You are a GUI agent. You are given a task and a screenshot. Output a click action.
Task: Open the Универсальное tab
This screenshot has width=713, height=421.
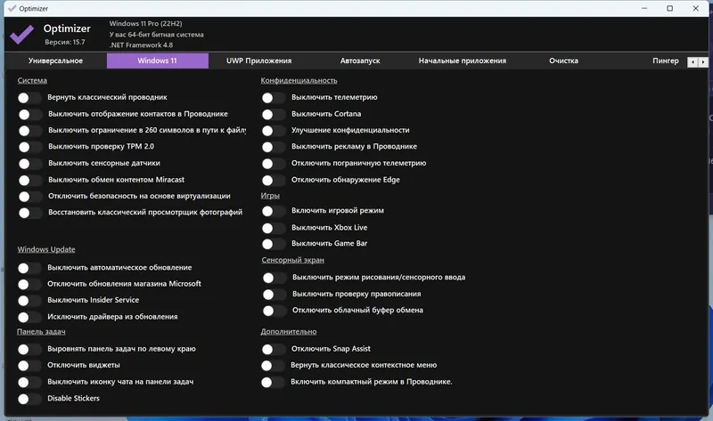coord(55,61)
